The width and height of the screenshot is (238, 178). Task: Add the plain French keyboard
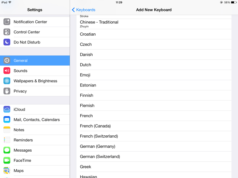point(154,116)
